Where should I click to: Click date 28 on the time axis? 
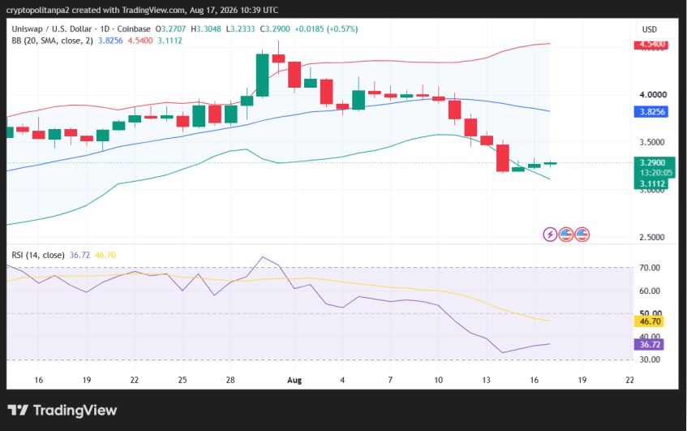pos(230,380)
